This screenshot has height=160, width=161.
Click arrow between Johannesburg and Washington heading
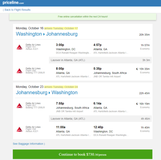49,93
